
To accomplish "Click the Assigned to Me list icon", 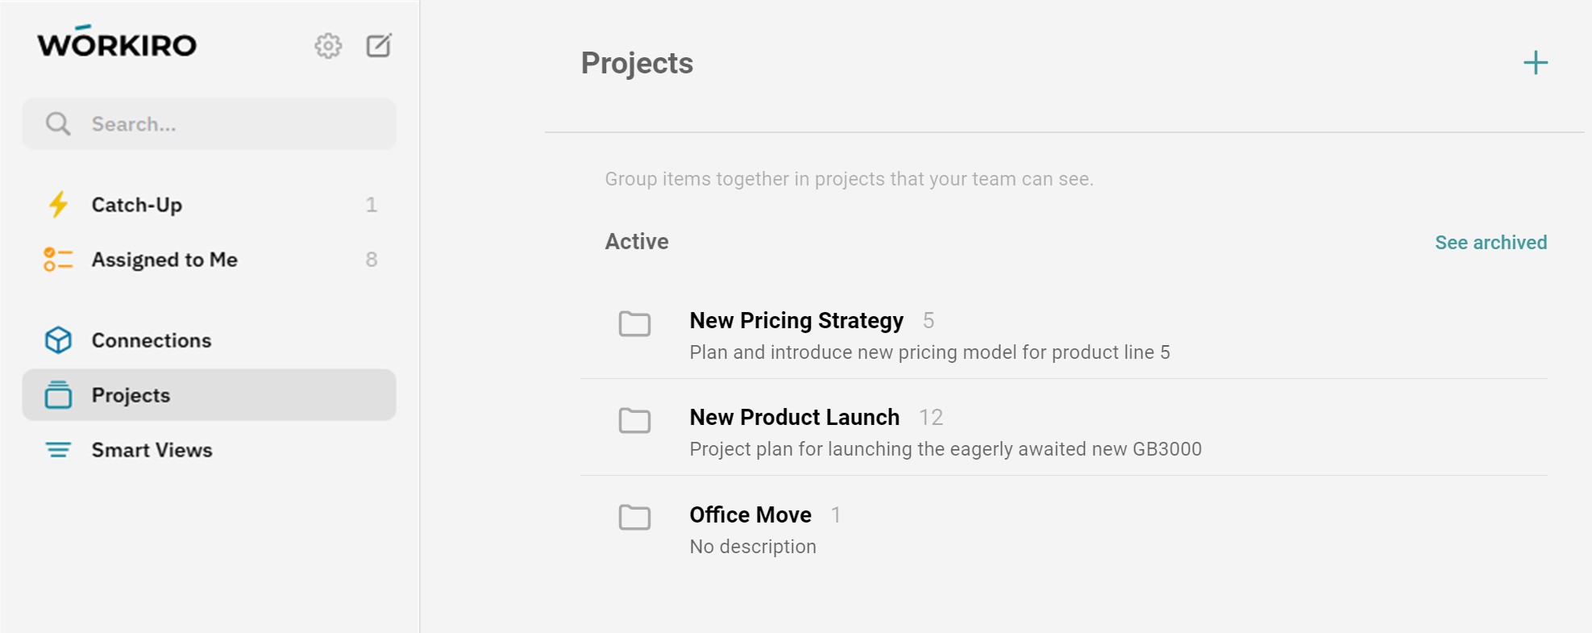I will [x=58, y=260].
